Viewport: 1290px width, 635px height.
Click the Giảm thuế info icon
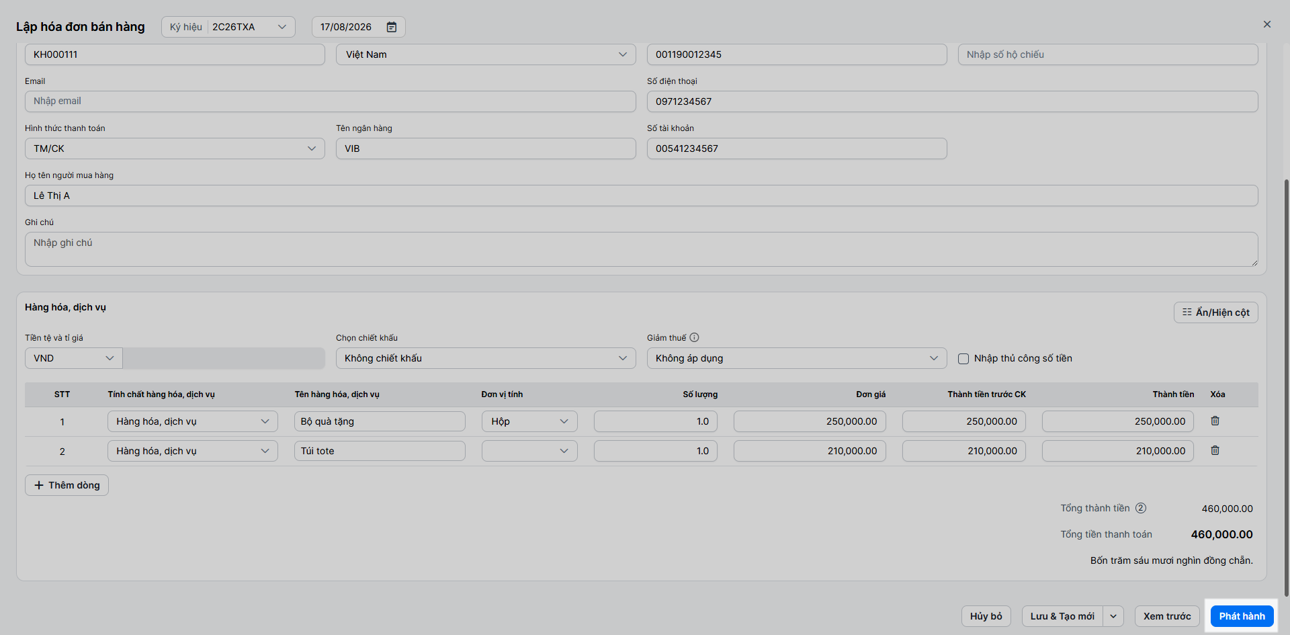(x=694, y=337)
